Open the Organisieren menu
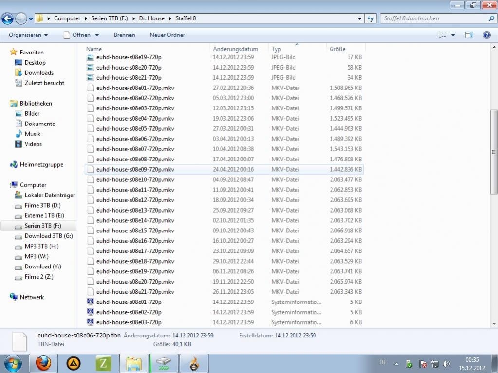 [28, 35]
